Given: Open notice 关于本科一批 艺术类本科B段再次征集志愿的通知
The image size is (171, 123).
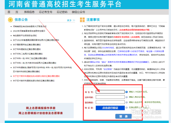Looking at the screenshot, I should point(35,63).
